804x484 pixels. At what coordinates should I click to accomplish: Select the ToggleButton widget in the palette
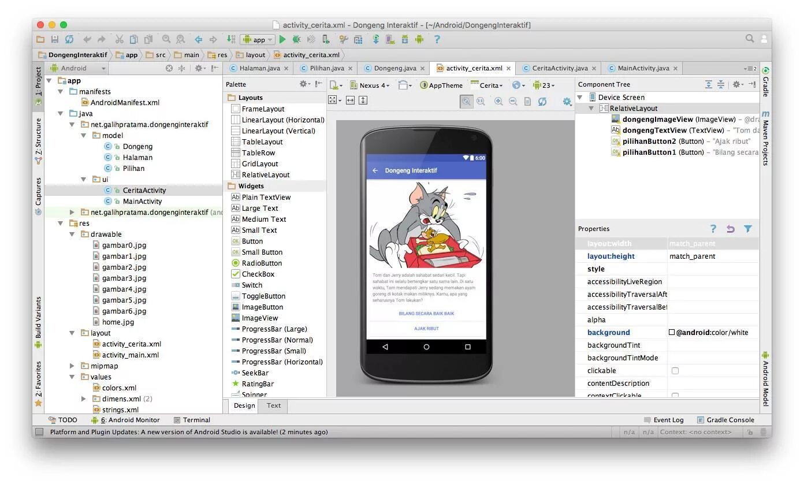point(258,296)
